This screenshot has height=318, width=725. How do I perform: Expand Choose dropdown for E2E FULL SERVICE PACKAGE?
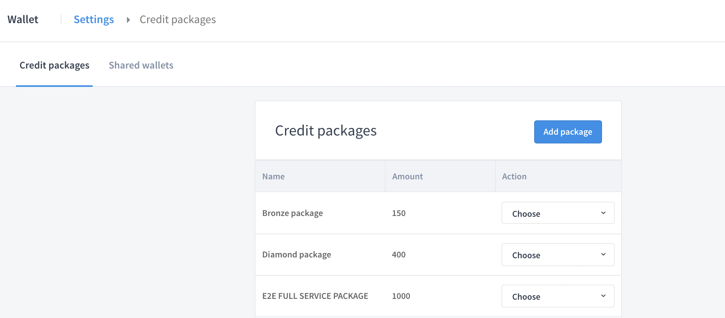click(x=558, y=296)
